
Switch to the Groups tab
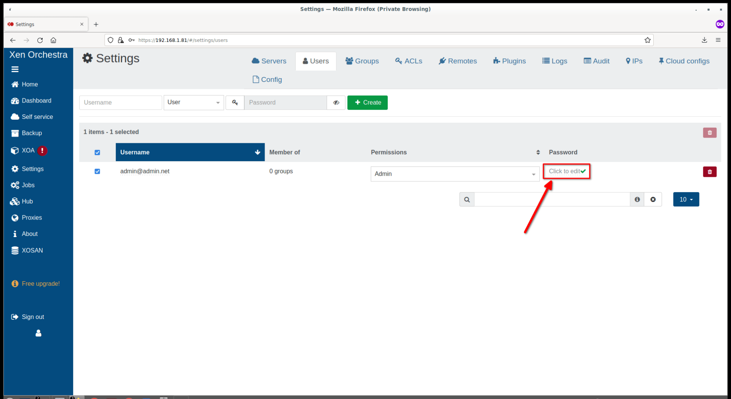point(362,61)
